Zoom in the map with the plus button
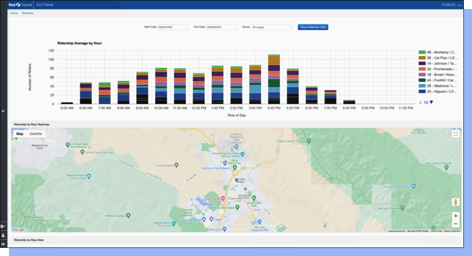Screen dimensions: 472x256 tap(455, 216)
